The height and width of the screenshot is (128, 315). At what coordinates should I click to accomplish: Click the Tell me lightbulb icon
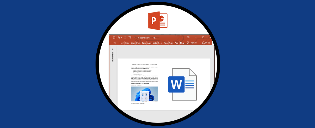click(x=188, y=43)
